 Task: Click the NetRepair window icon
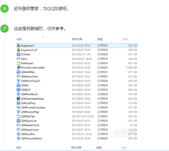pos(18,63)
